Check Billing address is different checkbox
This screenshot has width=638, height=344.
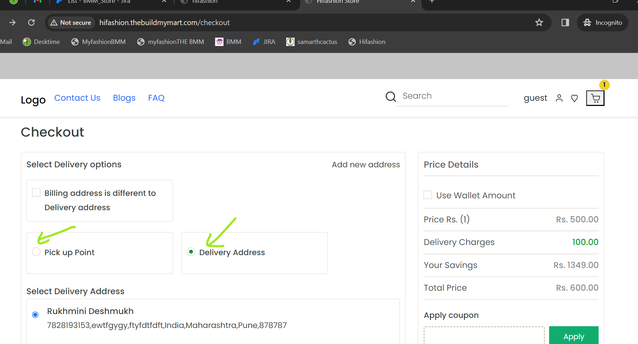[x=36, y=192]
